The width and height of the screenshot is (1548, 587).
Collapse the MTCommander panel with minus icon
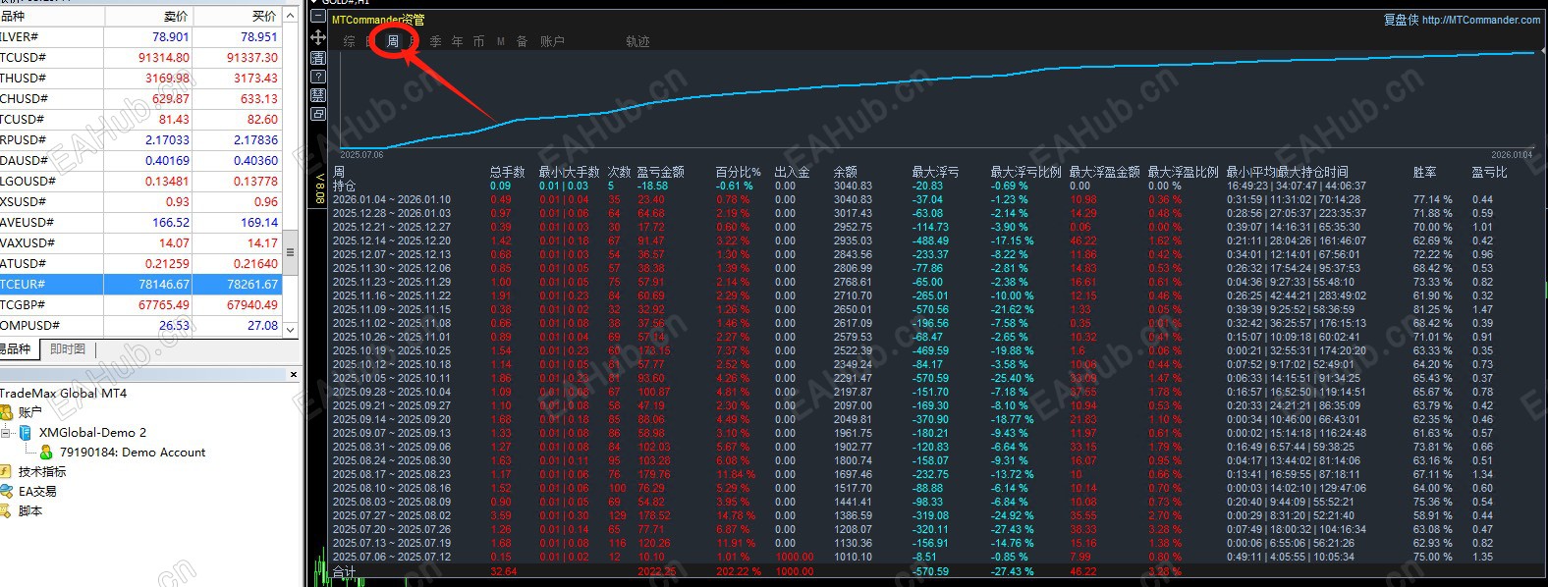tap(318, 18)
